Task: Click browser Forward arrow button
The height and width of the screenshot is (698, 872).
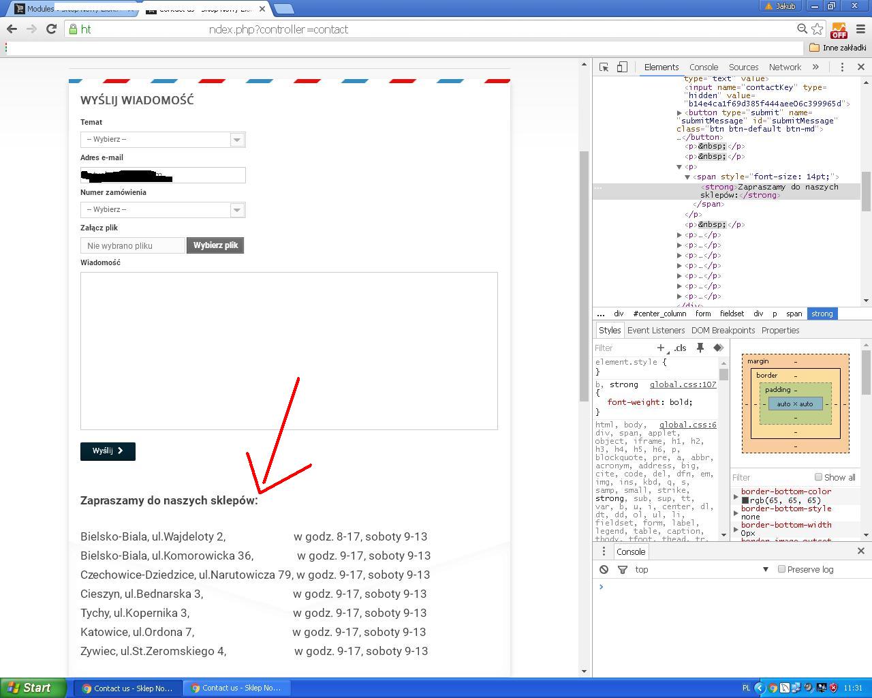Action: 31,29
